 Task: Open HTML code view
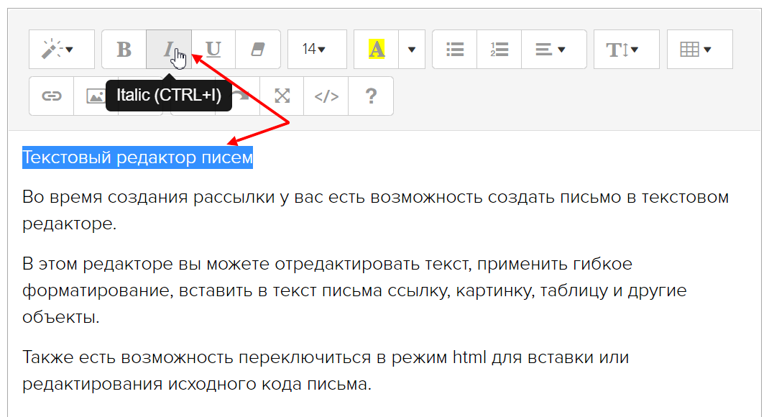point(326,96)
